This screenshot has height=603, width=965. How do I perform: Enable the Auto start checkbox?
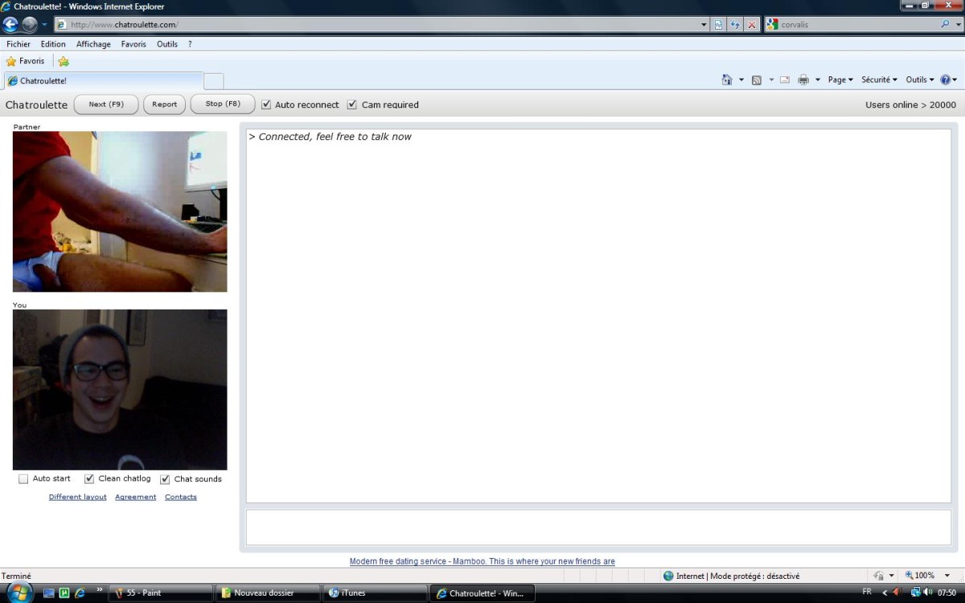coord(23,479)
